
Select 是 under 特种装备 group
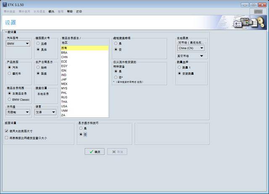coord(116,71)
